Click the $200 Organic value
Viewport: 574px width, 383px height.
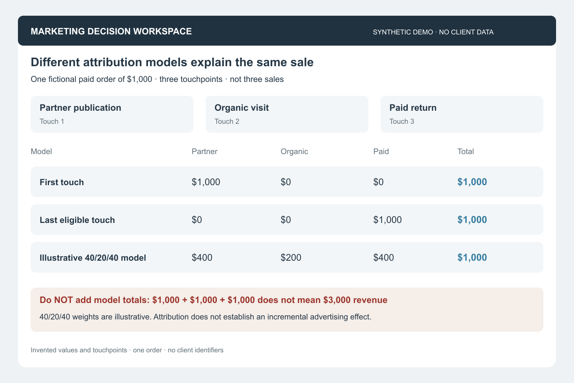point(291,258)
